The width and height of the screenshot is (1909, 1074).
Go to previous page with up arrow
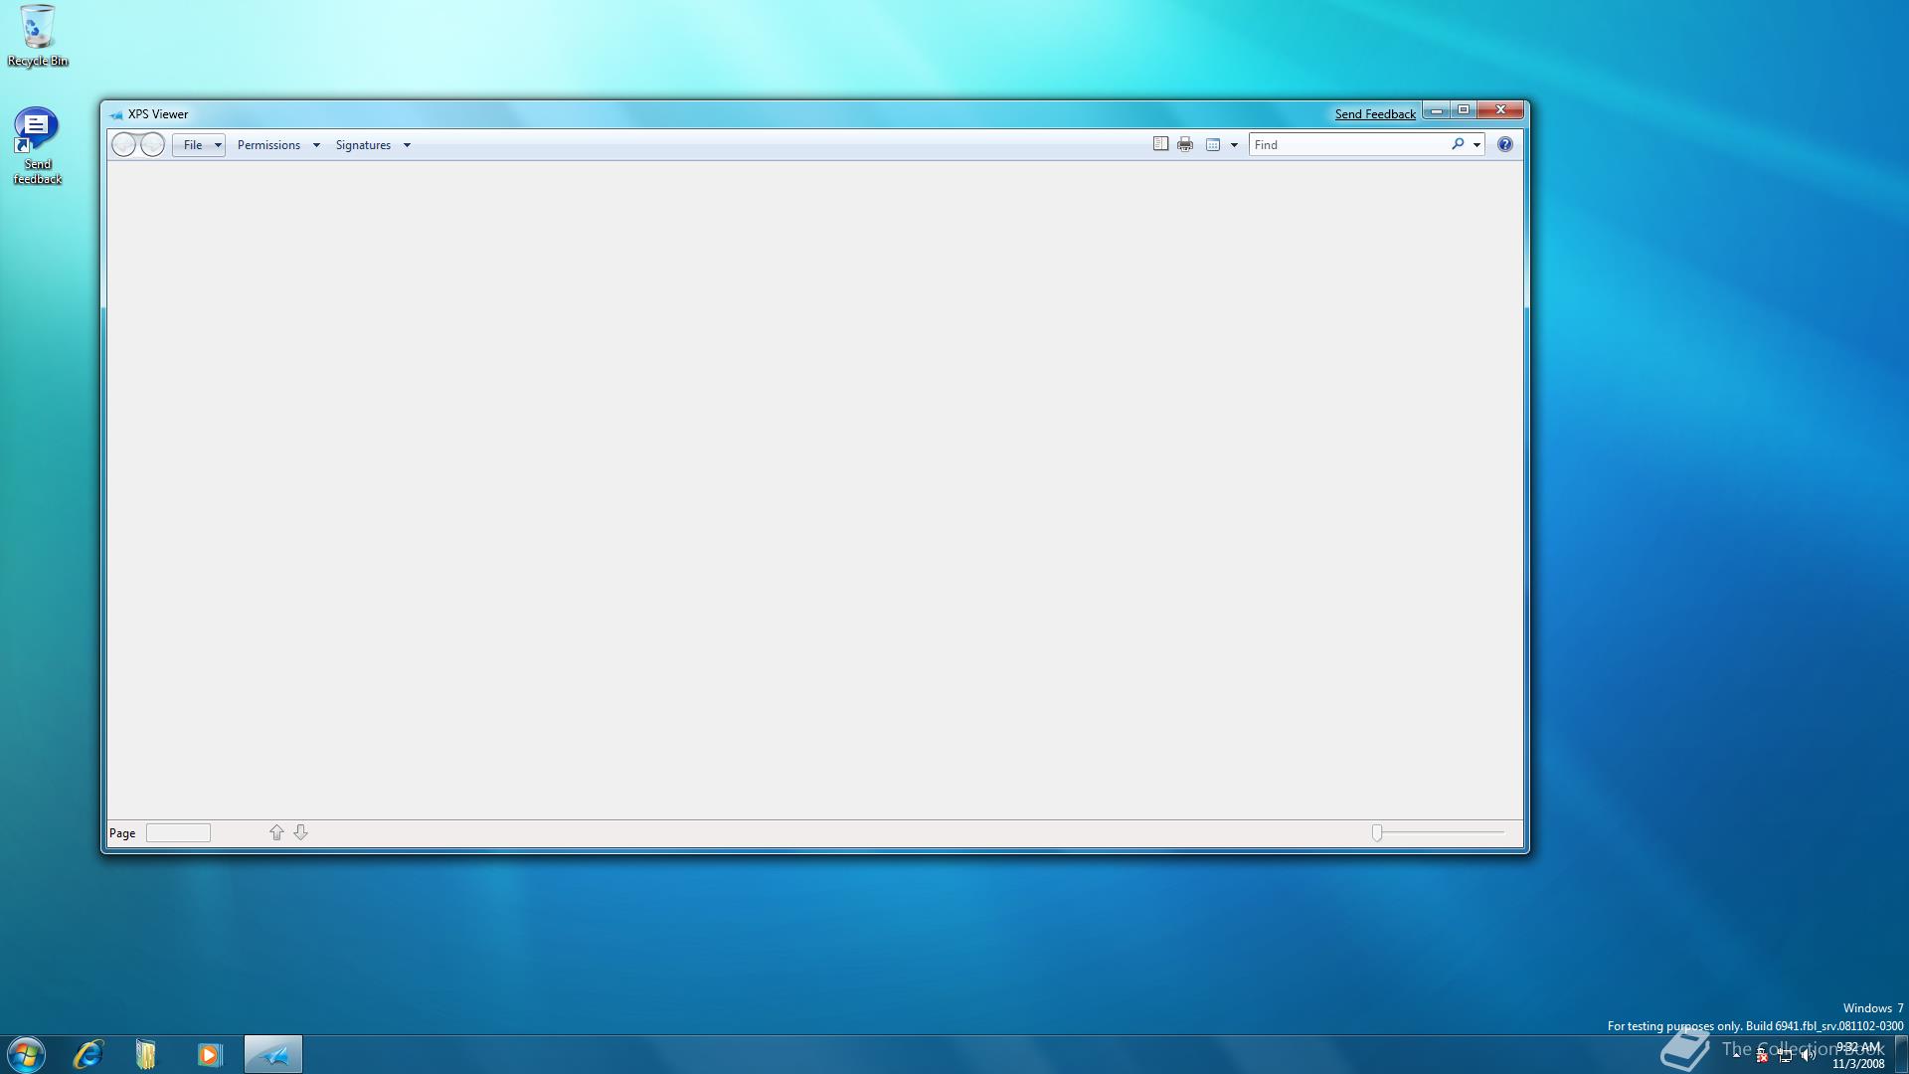276,832
